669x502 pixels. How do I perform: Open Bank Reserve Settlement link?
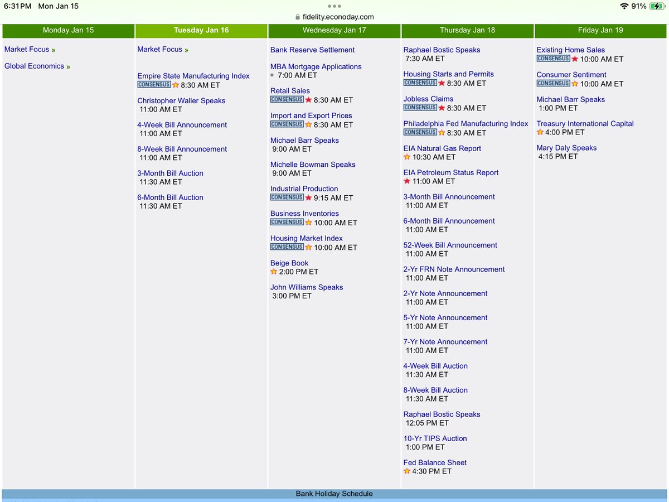click(x=313, y=50)
